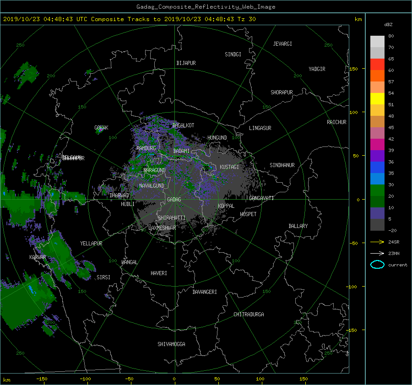Click the dBZ legend heading

coord(388,25)
